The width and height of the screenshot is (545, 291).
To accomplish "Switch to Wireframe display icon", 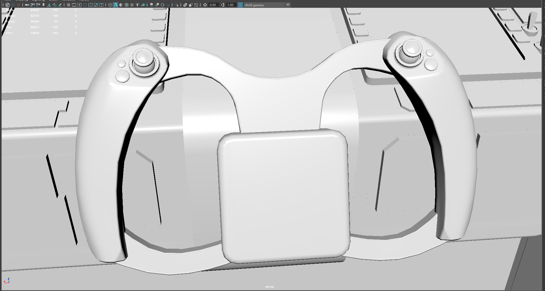I will pyautogui.click(x=110, y=5).
